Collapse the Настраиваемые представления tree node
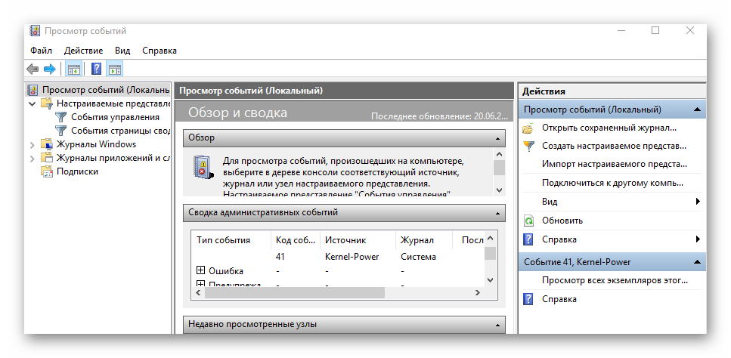731x358 pixels. [x=32, y=103]
